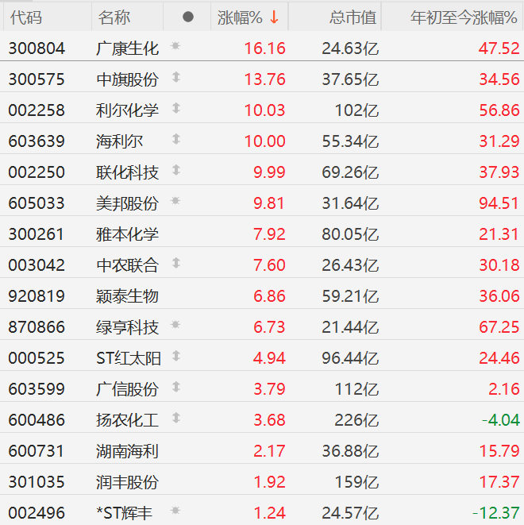Select stock name 扬农化工
This screenshot has height=525, width=524.
coord(127,420)
